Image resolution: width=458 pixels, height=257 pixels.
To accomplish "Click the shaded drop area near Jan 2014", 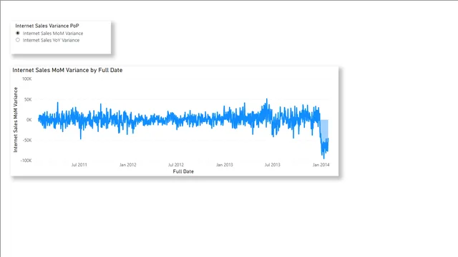I will click(x=324, y=130).
